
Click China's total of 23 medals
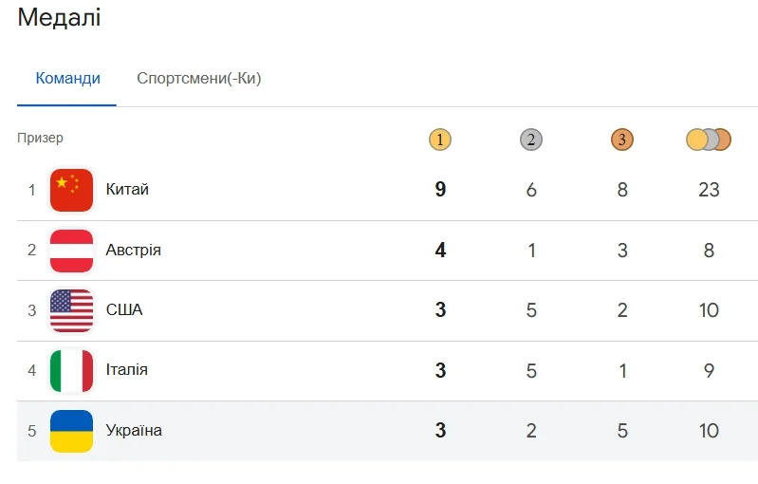tap(709, 190)
